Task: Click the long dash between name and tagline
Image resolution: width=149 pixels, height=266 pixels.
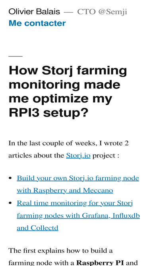Action: coord(68,12)
